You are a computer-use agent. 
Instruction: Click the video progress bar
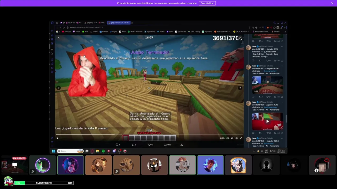pyautogui.click(x=149, y=135)
